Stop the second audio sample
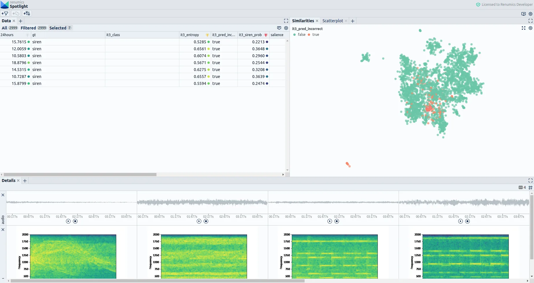The height and width of the screenshot is (283, 534). pos(206,221)
